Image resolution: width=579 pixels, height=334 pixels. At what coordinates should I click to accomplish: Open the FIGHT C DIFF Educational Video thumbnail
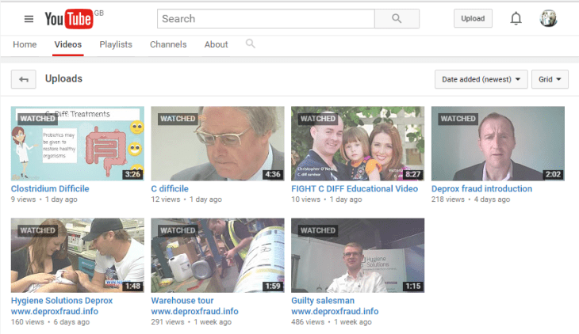click(358, 143)
